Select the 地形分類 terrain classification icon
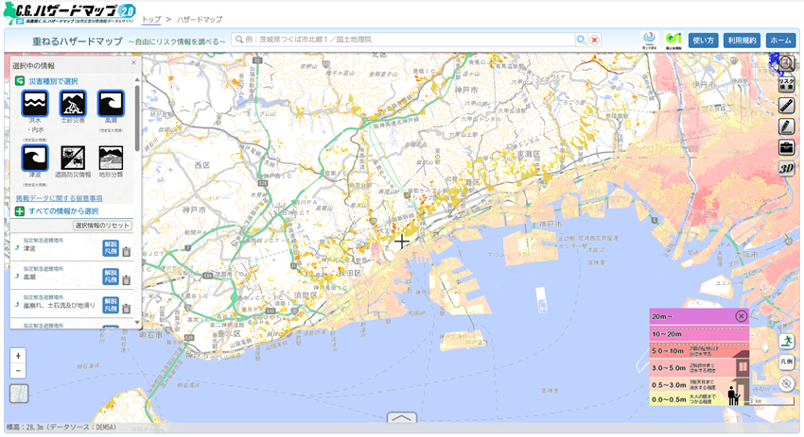This screenshot has width=804, height=437. point(112,158)
